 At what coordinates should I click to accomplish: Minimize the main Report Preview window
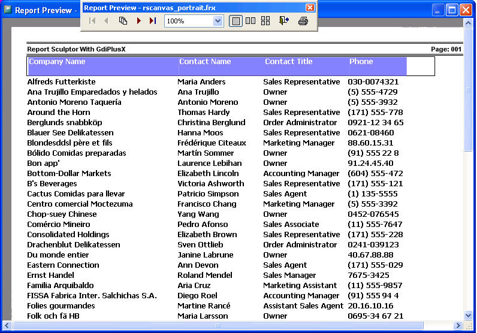[x=438, y=10]
